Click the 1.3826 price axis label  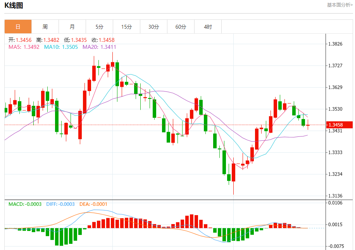pos(335,44)
